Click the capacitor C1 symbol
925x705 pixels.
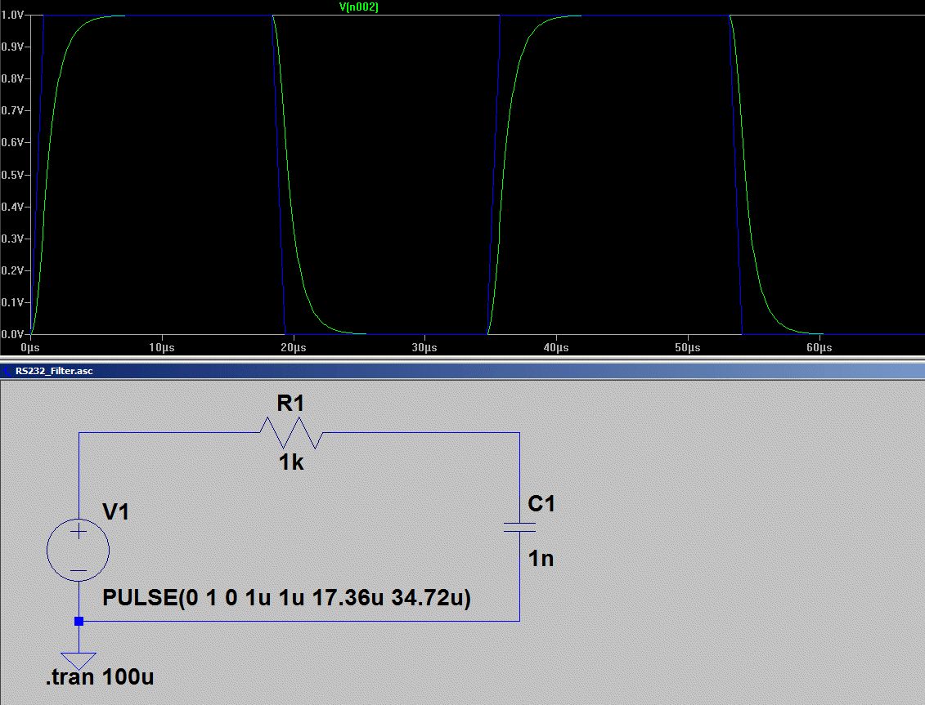point(519,528)
